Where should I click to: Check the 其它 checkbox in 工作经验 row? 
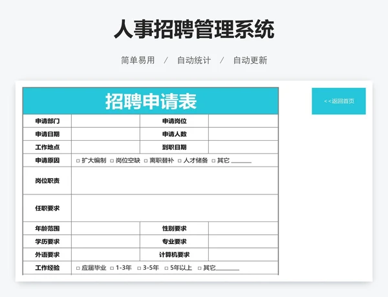pyautogui.click(x=199, y=268)
